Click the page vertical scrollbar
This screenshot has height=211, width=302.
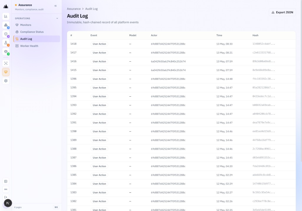click(301, 81)
